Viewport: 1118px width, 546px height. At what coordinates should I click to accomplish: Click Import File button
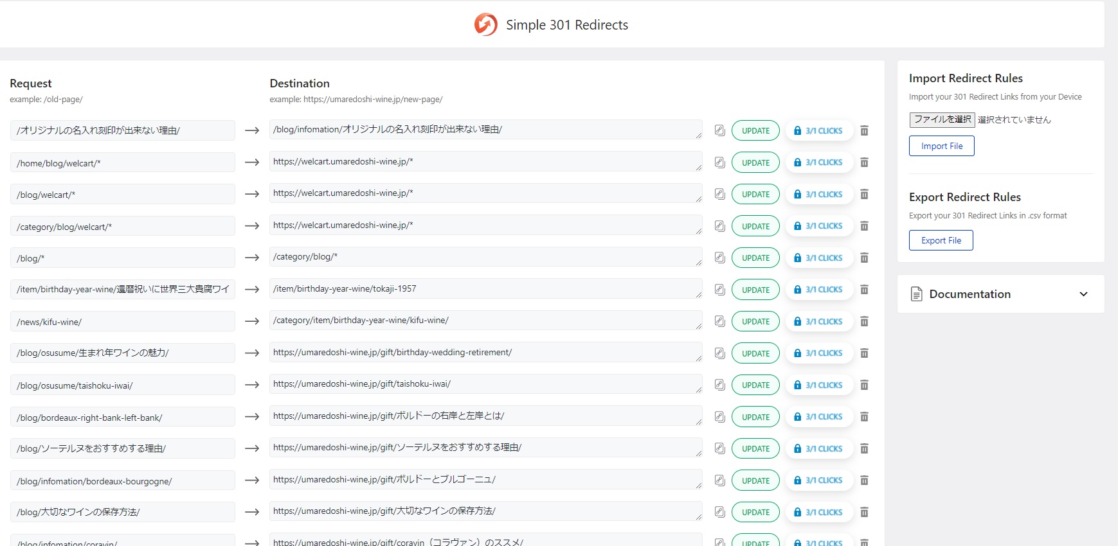(942, 146)
